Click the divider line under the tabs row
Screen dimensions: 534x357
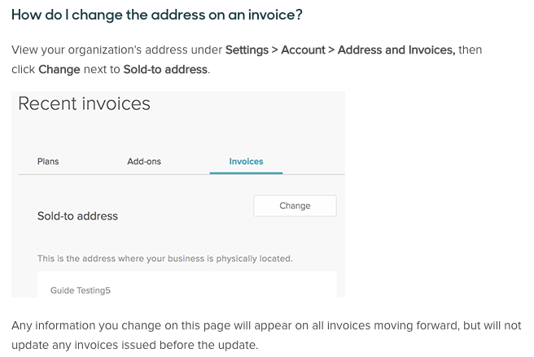click(182, 175)
